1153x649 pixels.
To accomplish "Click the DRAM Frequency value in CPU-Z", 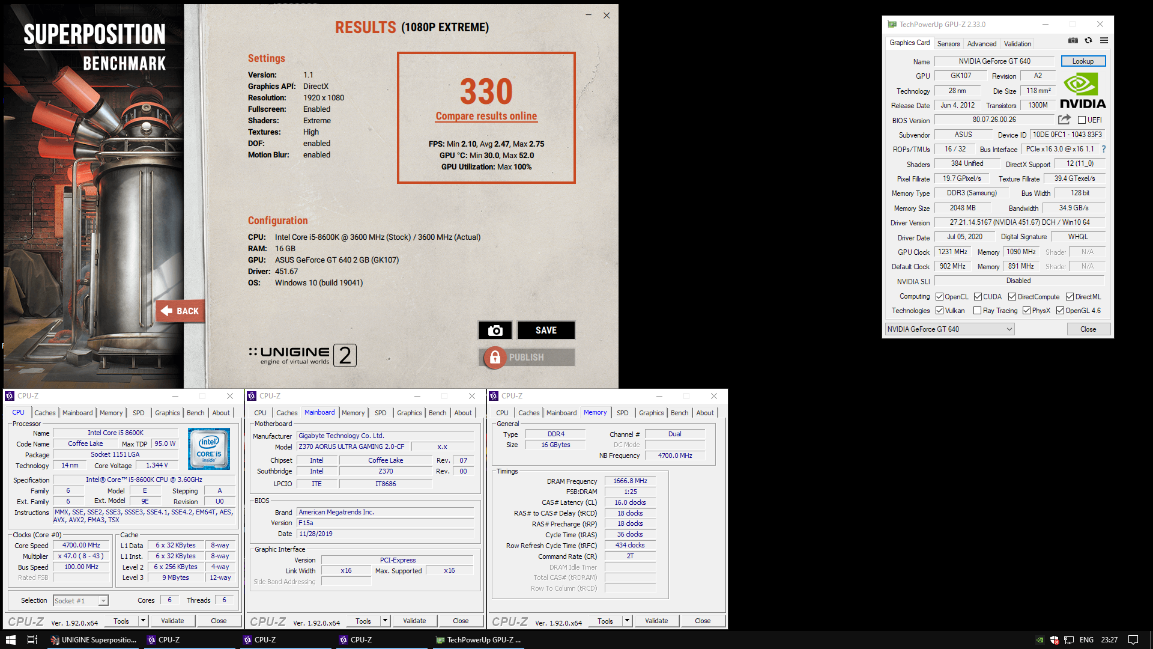I will pyautogui.click(x=630, y=481).
